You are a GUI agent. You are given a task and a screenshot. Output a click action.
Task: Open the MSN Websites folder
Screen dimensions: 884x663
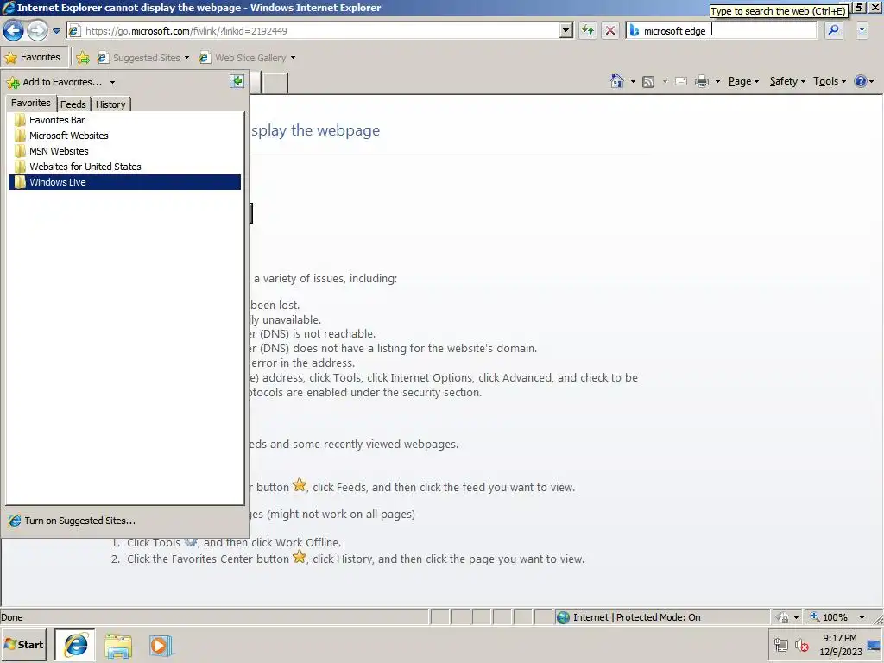(x=124, y=151)
